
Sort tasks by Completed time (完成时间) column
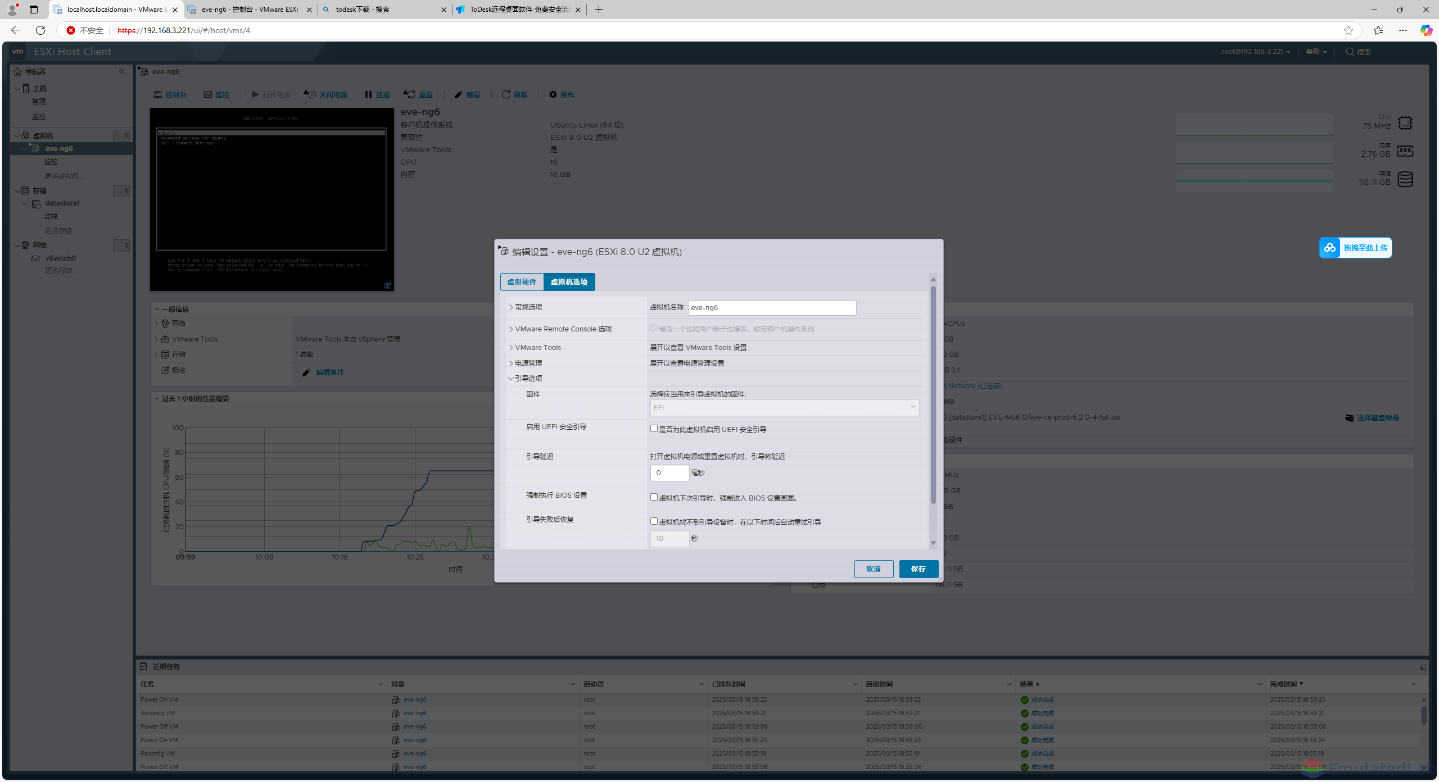pyautogui.click(x=1283, y=684)
